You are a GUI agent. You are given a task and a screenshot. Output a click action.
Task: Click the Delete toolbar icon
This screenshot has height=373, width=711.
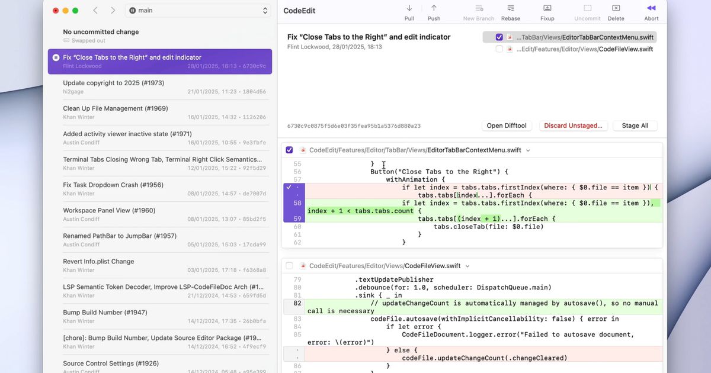pos(616,8)
